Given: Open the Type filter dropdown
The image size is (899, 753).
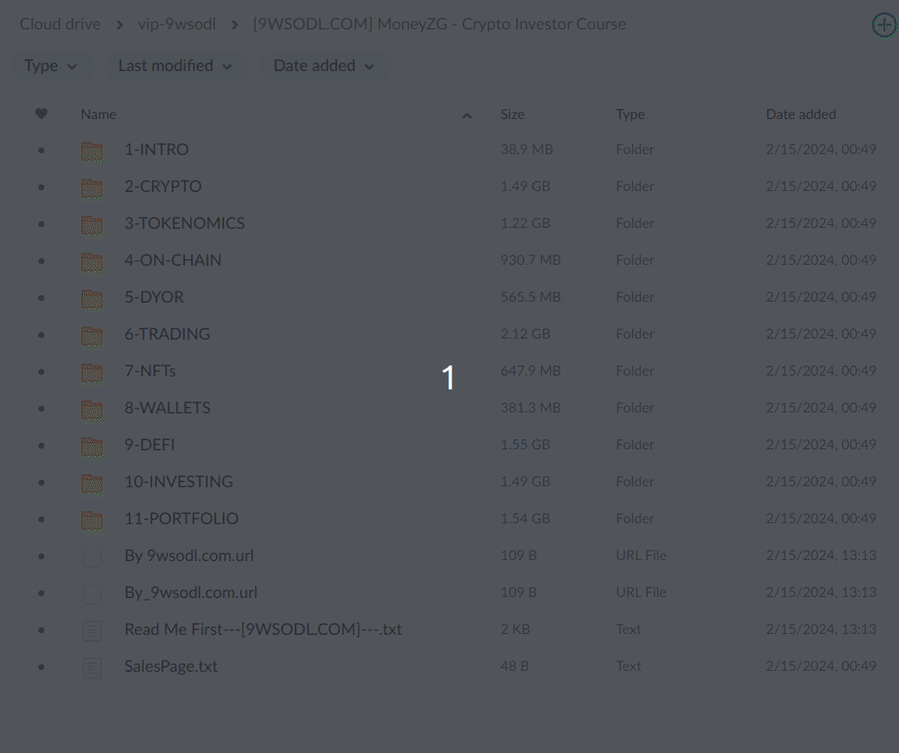Looking at the screenshot, I should [x=51, y=66].
